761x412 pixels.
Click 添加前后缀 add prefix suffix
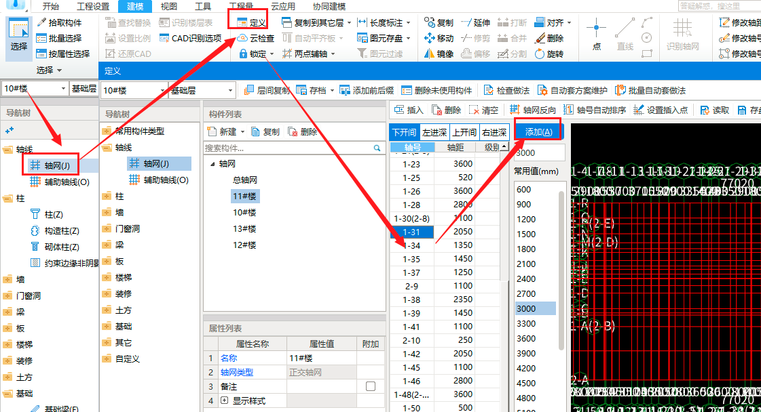(x=367, y=90)
